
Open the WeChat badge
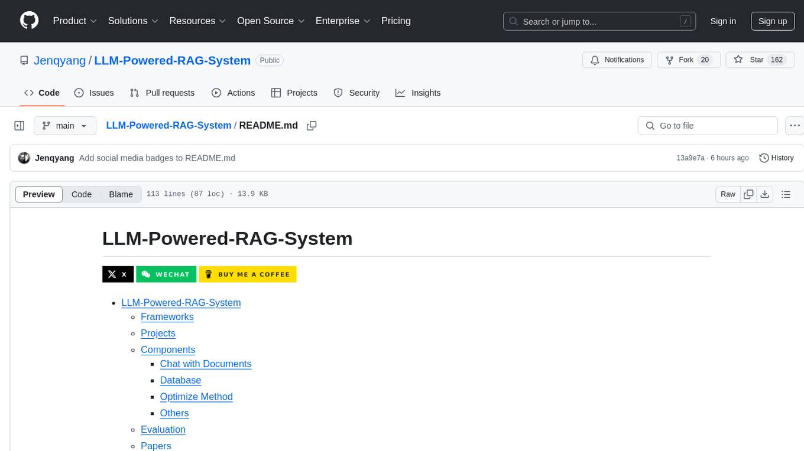coord(166,274)
